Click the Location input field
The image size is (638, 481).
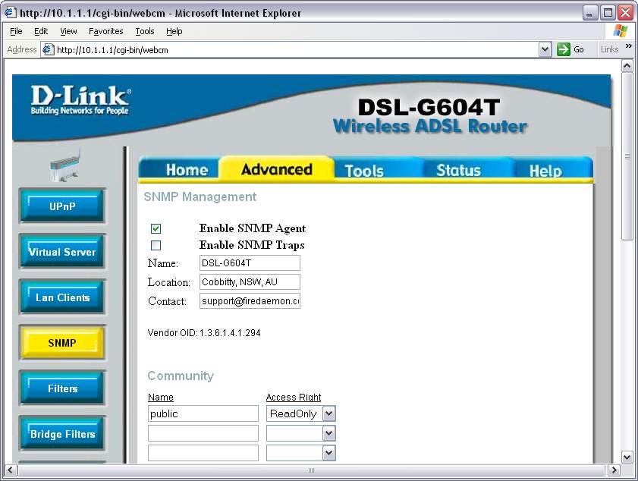point(250,282)
